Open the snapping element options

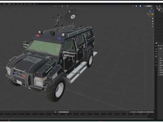(65, 6)
